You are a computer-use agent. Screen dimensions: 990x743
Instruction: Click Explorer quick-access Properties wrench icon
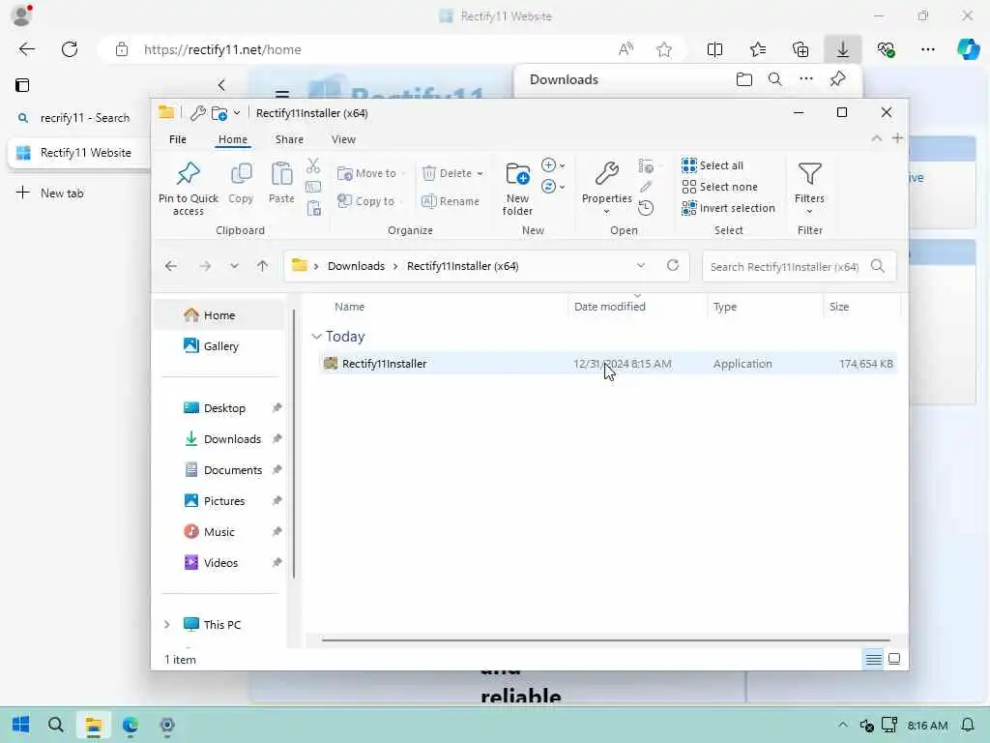197,113
